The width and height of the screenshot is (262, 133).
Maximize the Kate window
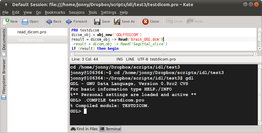click(251, 5)
